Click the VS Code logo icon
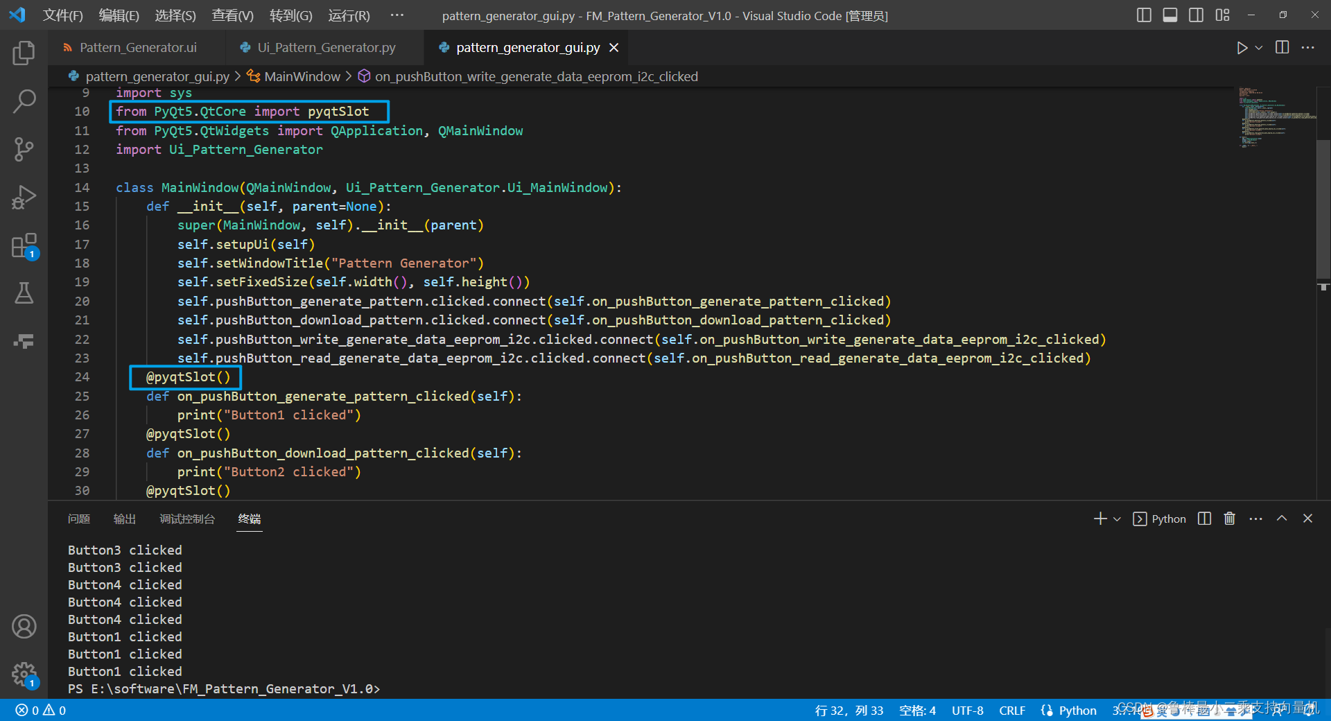Image resolution: width=1331 pixels, height=721 pixels. click(x=17, y=15)
